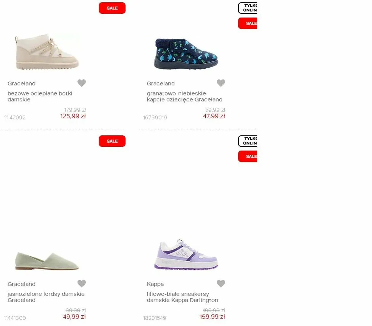Open 'jasnozielone lordsy damskie Graceland' link
The height and width of the screenshot is (326, 372).
pos(46,297)
